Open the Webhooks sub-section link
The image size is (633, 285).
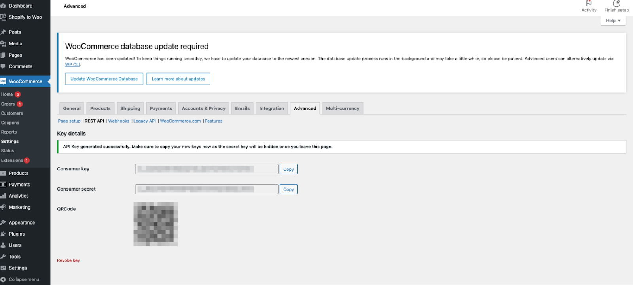tap(119, 121)
